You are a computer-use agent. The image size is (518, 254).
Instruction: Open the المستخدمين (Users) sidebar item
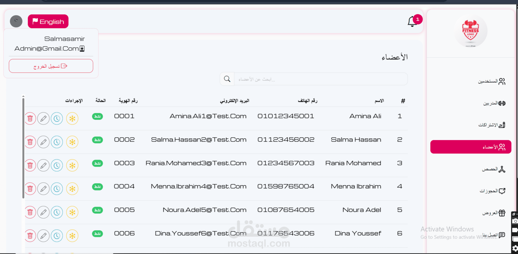(x=491, y=81)
